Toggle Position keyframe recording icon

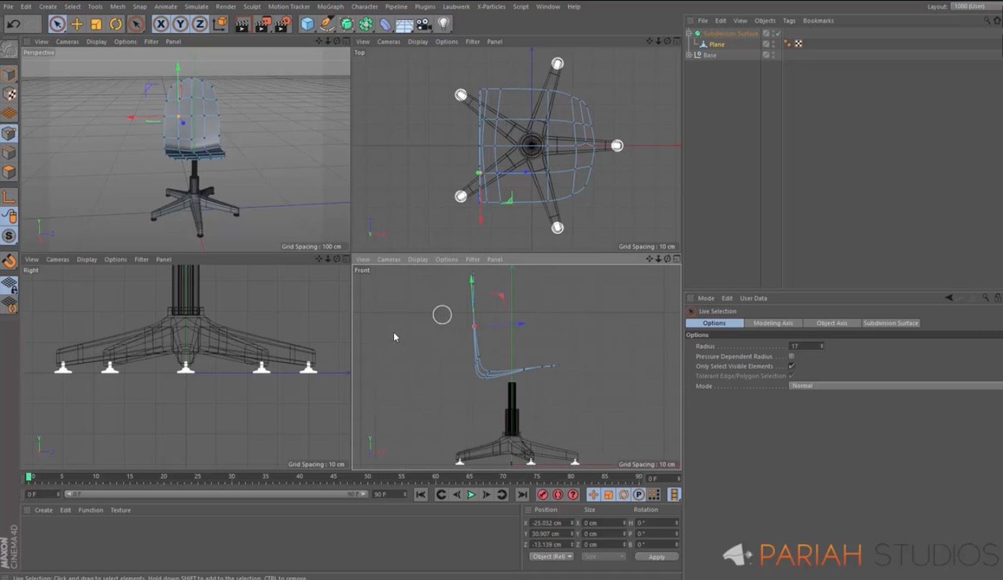tap(593, 494)
